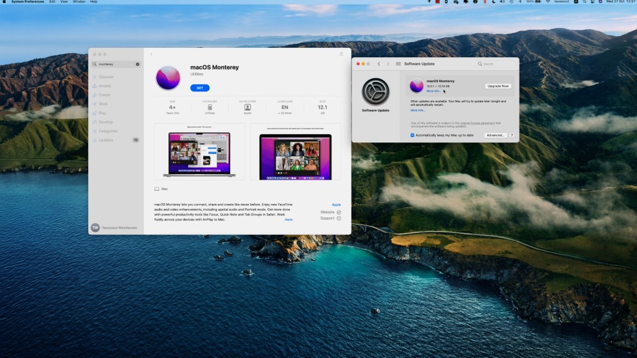The width and height of the screenshot is (637, 358).
Task: Open the Discover sidebar section
Action: [106, 77]
